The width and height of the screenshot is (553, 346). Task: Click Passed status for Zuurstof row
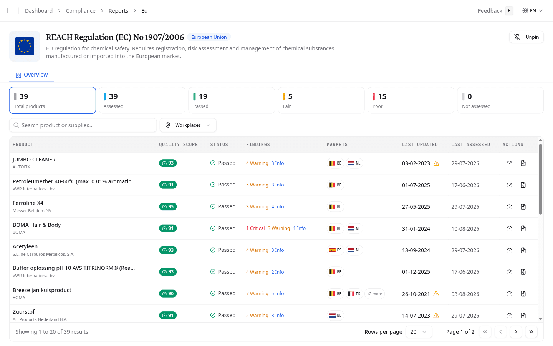point(223,315)
